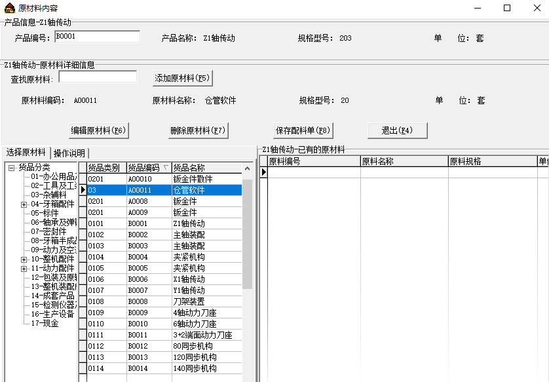Click the home icon in the title bar

pos(9,8)
